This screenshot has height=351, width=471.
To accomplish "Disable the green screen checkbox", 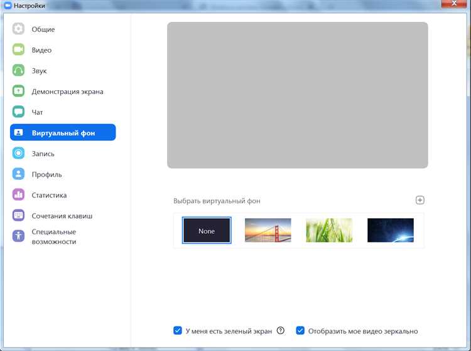I will click(178, 330).
